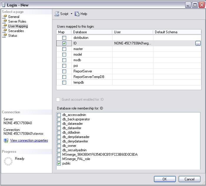Image resolution: width=206 pixels, height=186 pixels.
Task: Switch to the Status page
Action: pyautogui.click(x=13, y=36)
